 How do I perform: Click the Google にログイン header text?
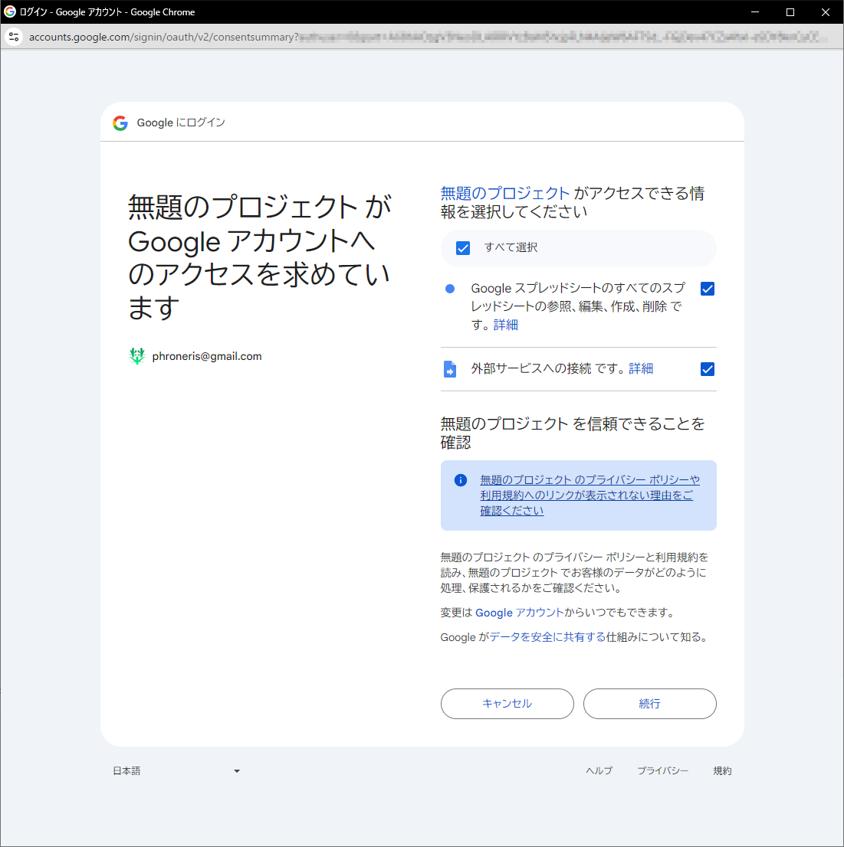pyautogui.click(x=181, y=123)
